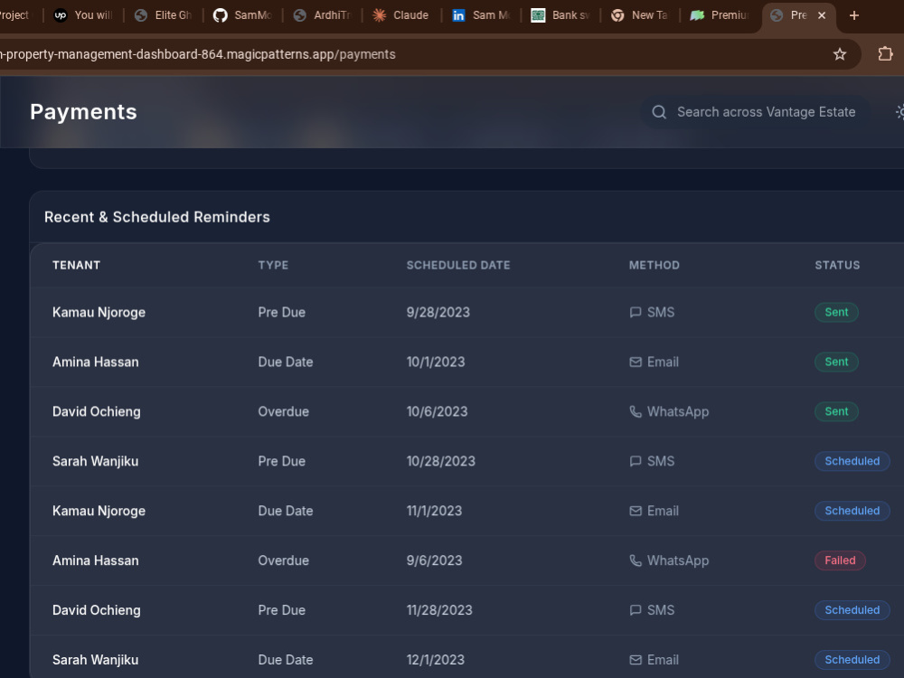Click Scheduled badge for Sarah Wanjiku 12/1/2023
This screenshot has height=678, width=904.
click(x=852, y=660)
